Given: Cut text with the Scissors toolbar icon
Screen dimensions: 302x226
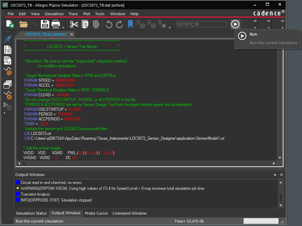Looking at the screenshot, I should (x=74, y=24).
